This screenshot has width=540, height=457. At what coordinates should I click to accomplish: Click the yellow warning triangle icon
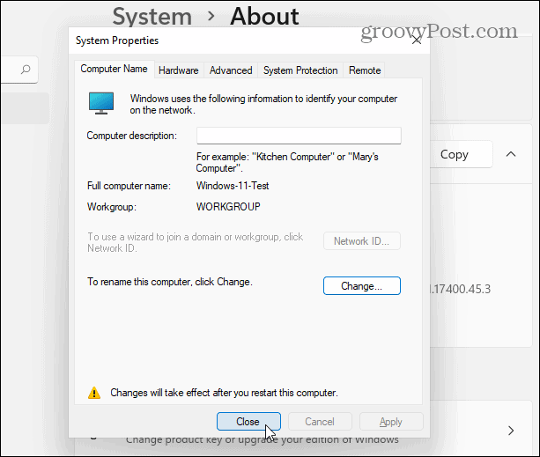point(94,393)
